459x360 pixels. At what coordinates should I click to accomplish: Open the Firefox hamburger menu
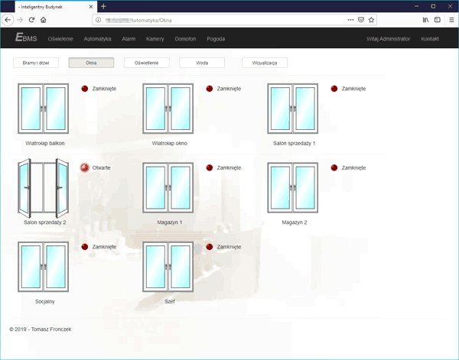coord(451,20)
